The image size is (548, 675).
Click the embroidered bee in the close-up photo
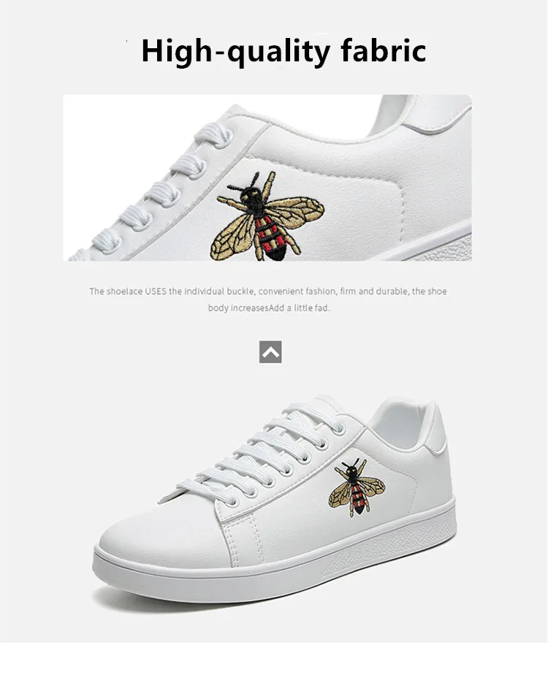(x=267, y=217)
